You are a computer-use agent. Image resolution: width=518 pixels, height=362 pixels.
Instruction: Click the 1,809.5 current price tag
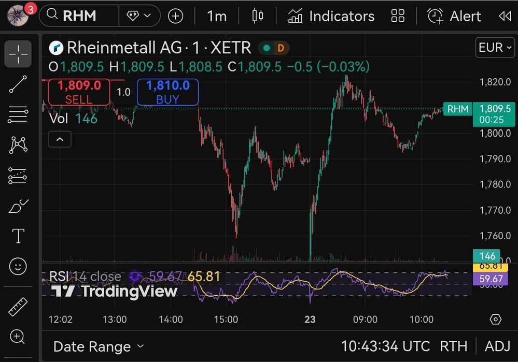pyautogui.click(x=494, y=114)
